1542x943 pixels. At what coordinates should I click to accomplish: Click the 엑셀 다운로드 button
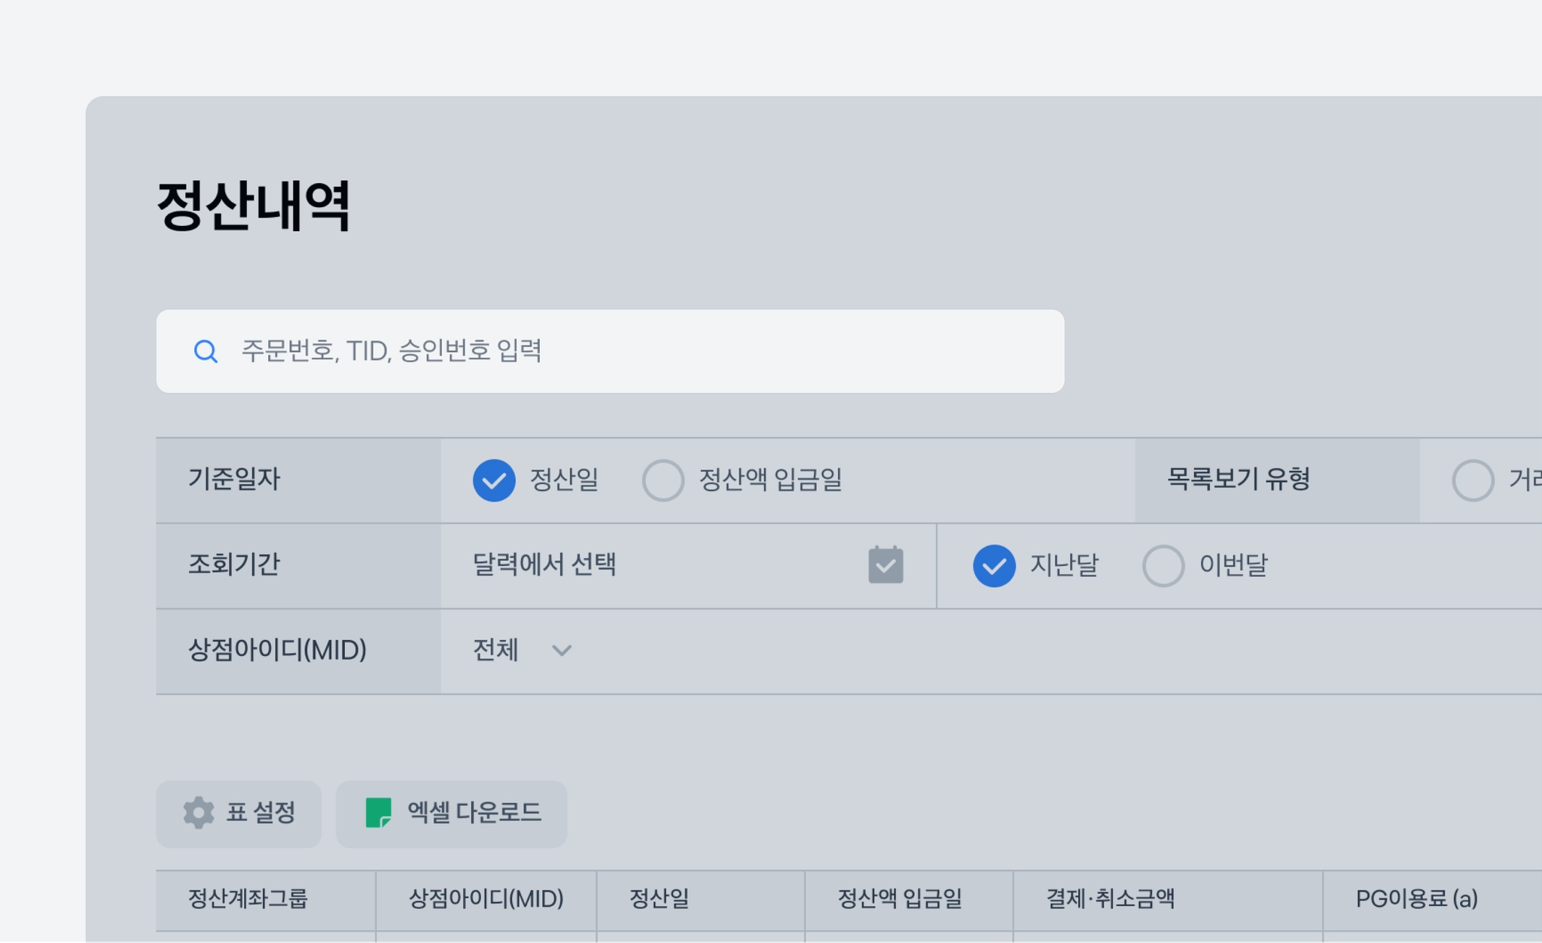coord(451,813)
